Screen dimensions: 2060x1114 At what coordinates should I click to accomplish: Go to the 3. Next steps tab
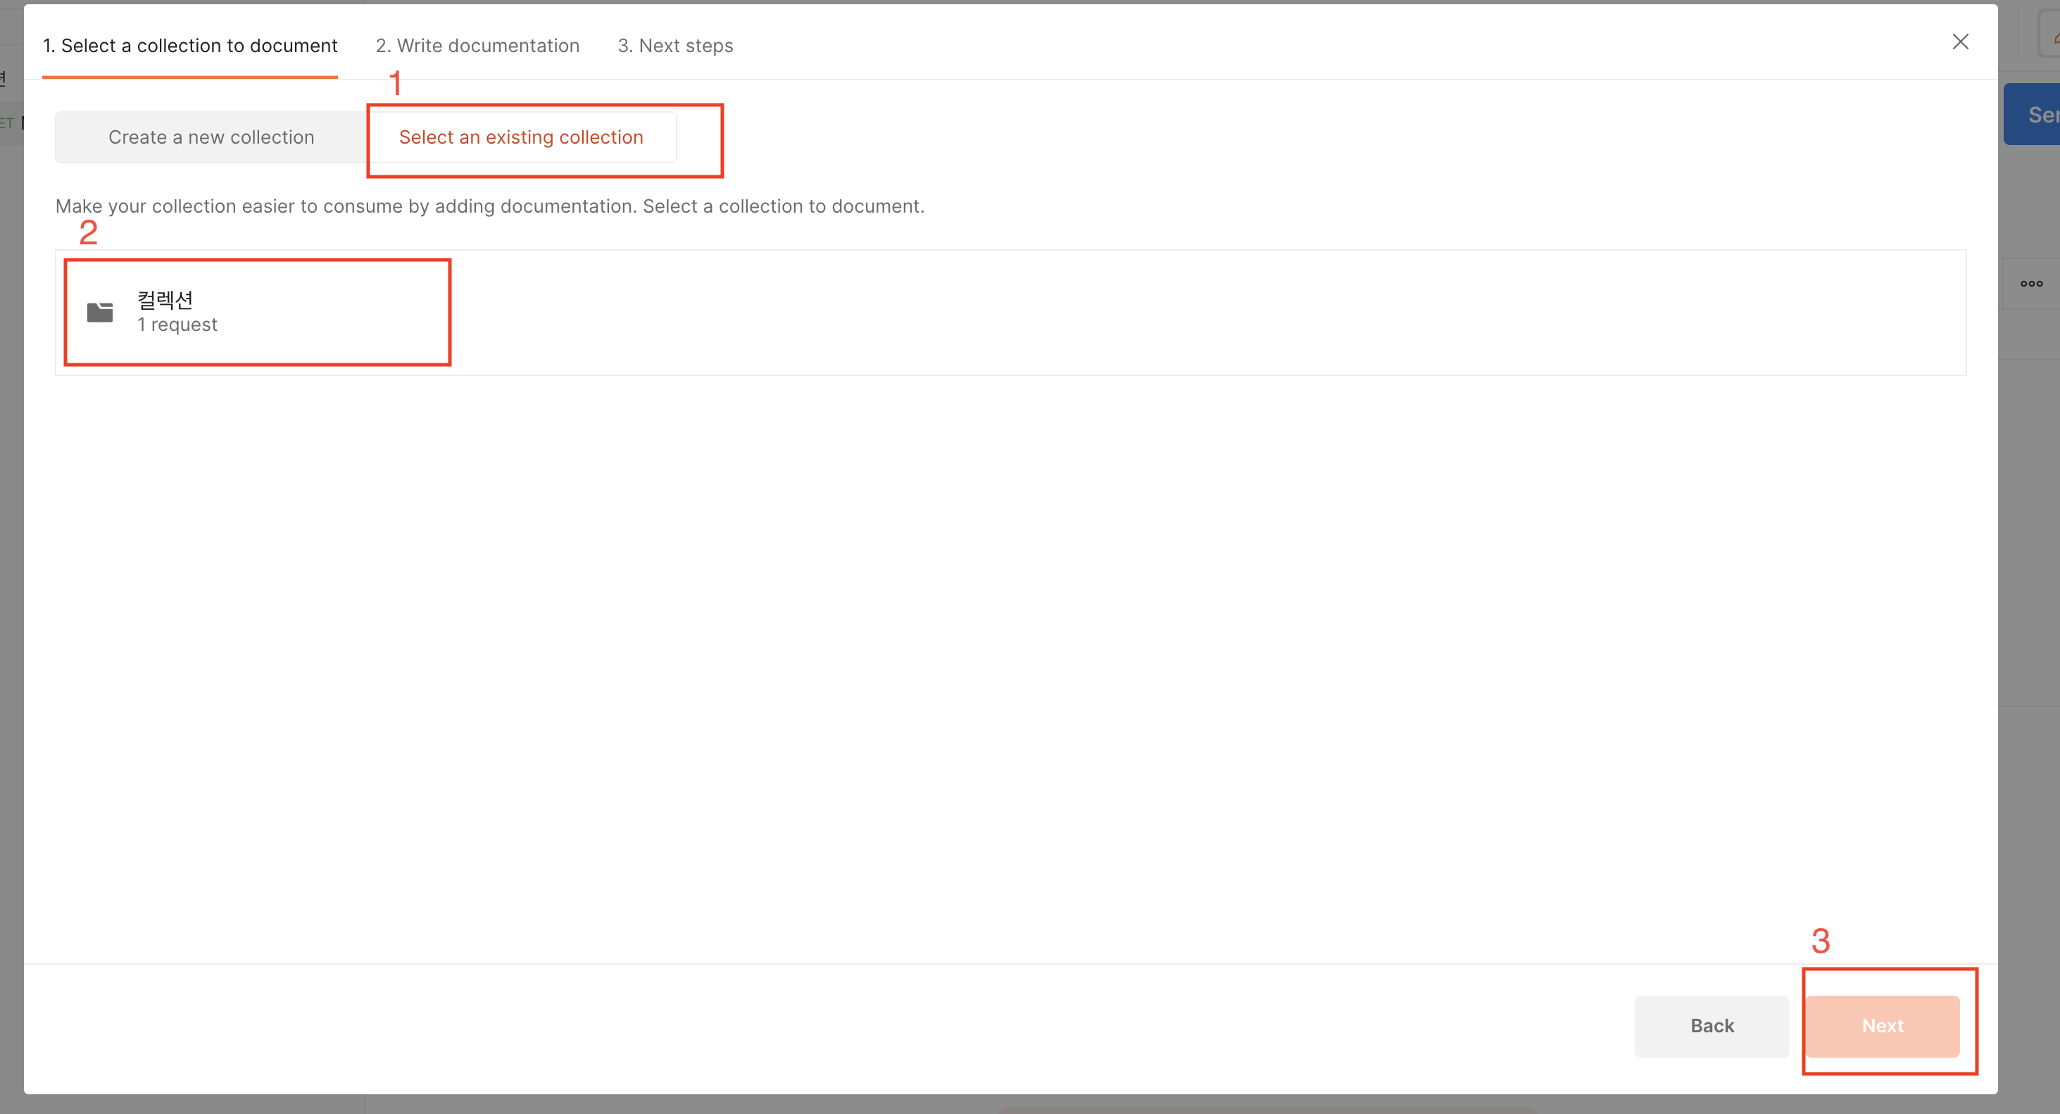(x=675, y=46)
